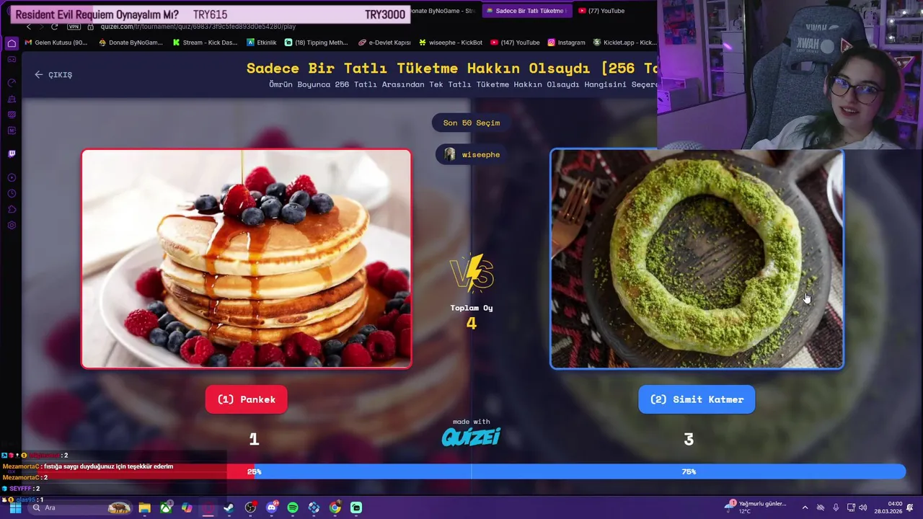The image size is (923, 519).
Task: Open the notifications bell icon
Action: [911, 507]
